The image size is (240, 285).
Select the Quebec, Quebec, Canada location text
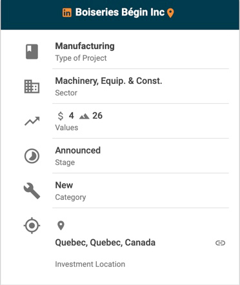pos(105,242)
